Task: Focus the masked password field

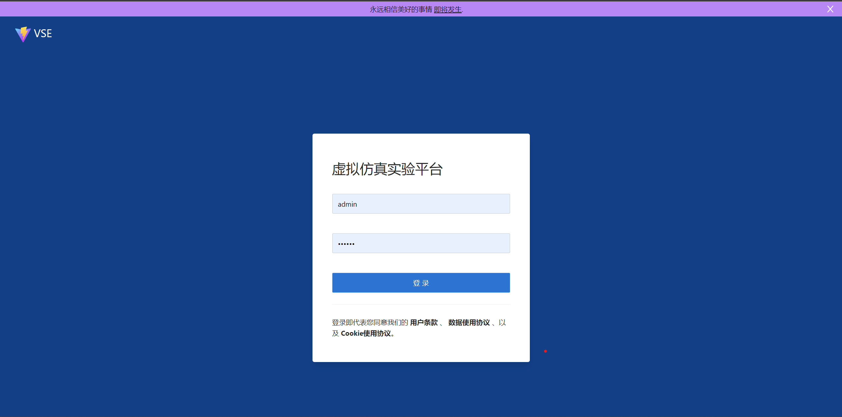Action: tap(421, 243)
